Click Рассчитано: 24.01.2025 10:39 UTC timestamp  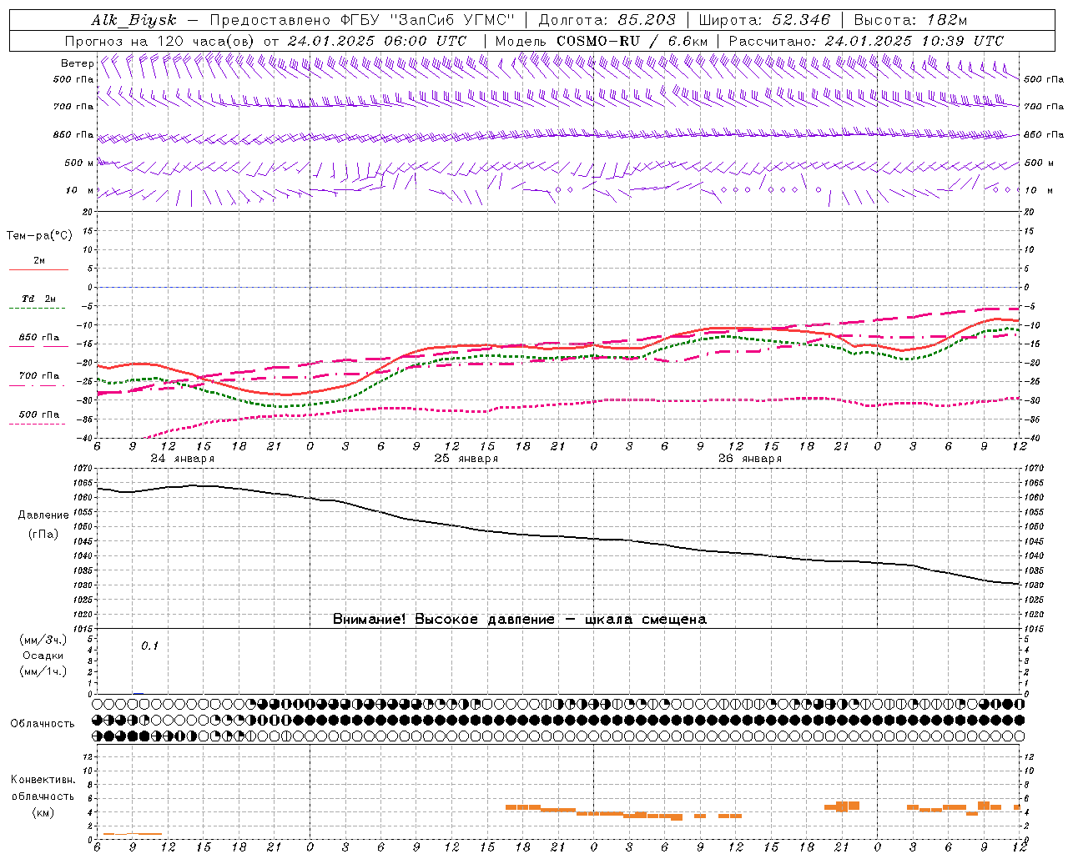[866, 41]
